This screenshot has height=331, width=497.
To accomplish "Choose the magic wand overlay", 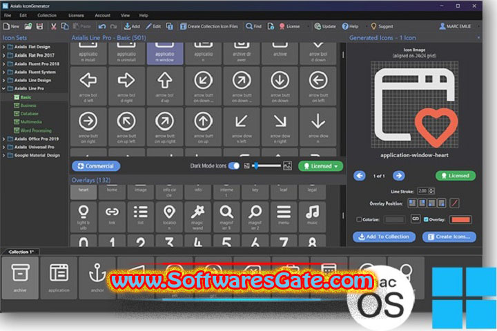I will point(198,217).
